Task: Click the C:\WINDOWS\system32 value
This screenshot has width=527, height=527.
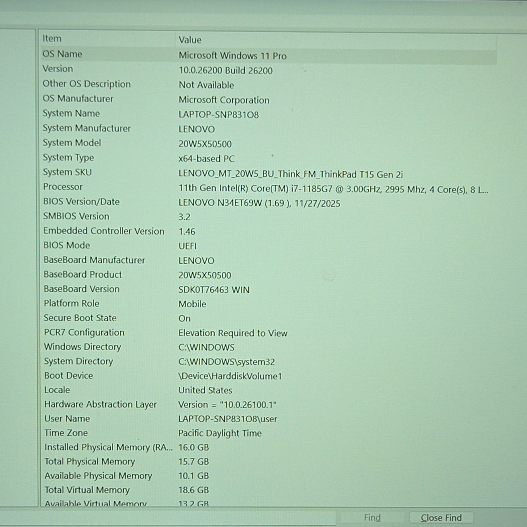Action: (227, 362)
